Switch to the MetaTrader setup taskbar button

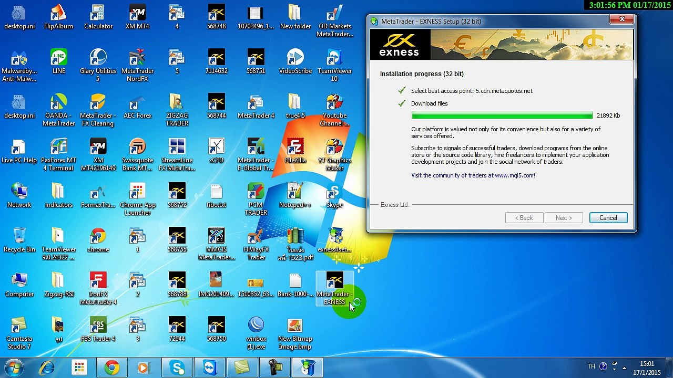(x=307, y=367)
